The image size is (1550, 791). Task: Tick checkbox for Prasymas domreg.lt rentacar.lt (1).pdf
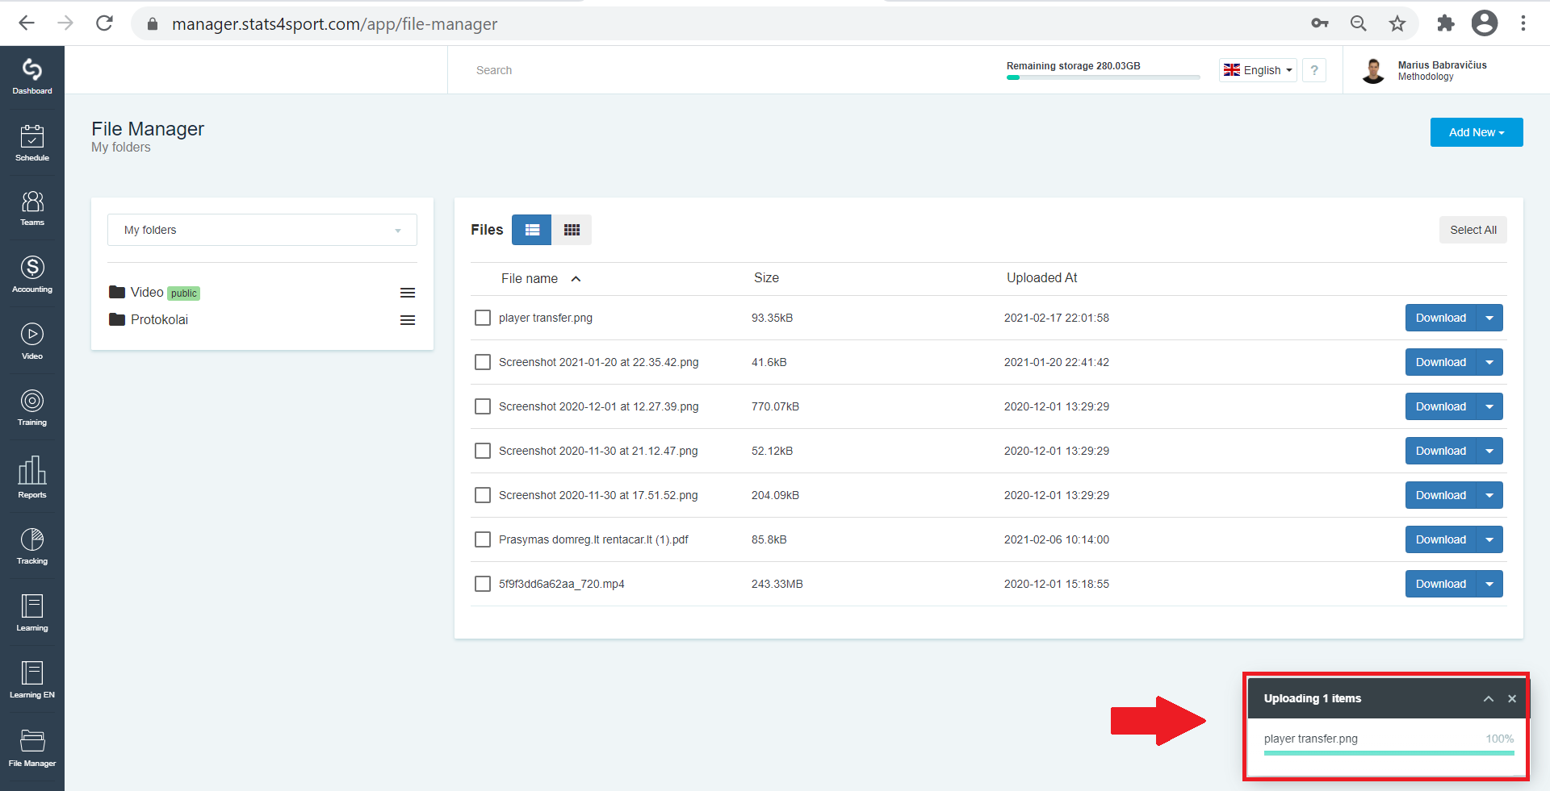[x=483, y=539]
